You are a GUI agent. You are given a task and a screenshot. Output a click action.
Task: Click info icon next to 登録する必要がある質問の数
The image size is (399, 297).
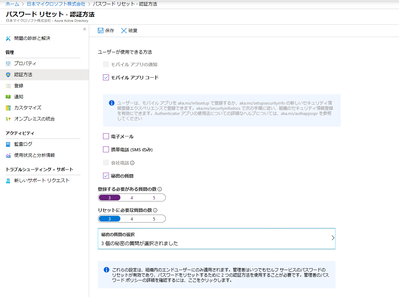(160, 189)
